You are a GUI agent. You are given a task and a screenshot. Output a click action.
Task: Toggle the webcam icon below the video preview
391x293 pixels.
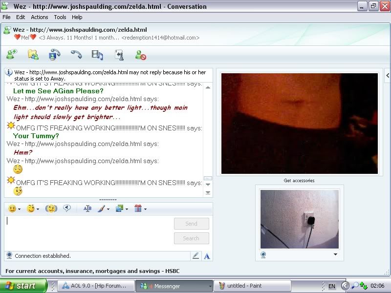[263, 254]
